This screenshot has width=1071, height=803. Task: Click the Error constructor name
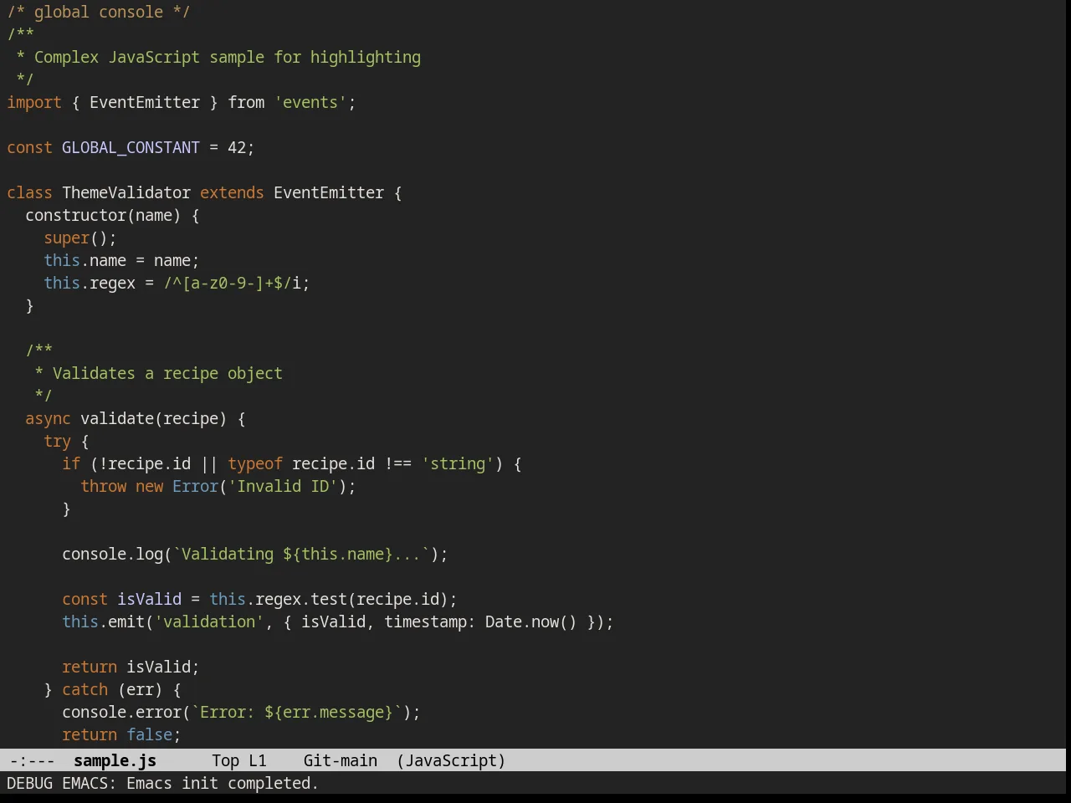pos(195,486)
